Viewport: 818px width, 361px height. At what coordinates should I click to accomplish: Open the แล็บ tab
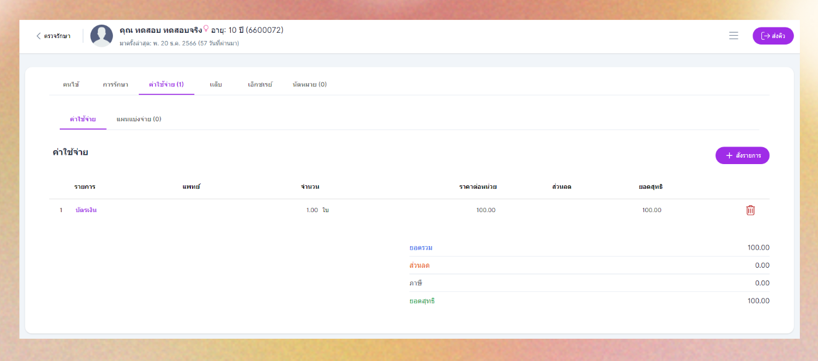tap(215, 84)
